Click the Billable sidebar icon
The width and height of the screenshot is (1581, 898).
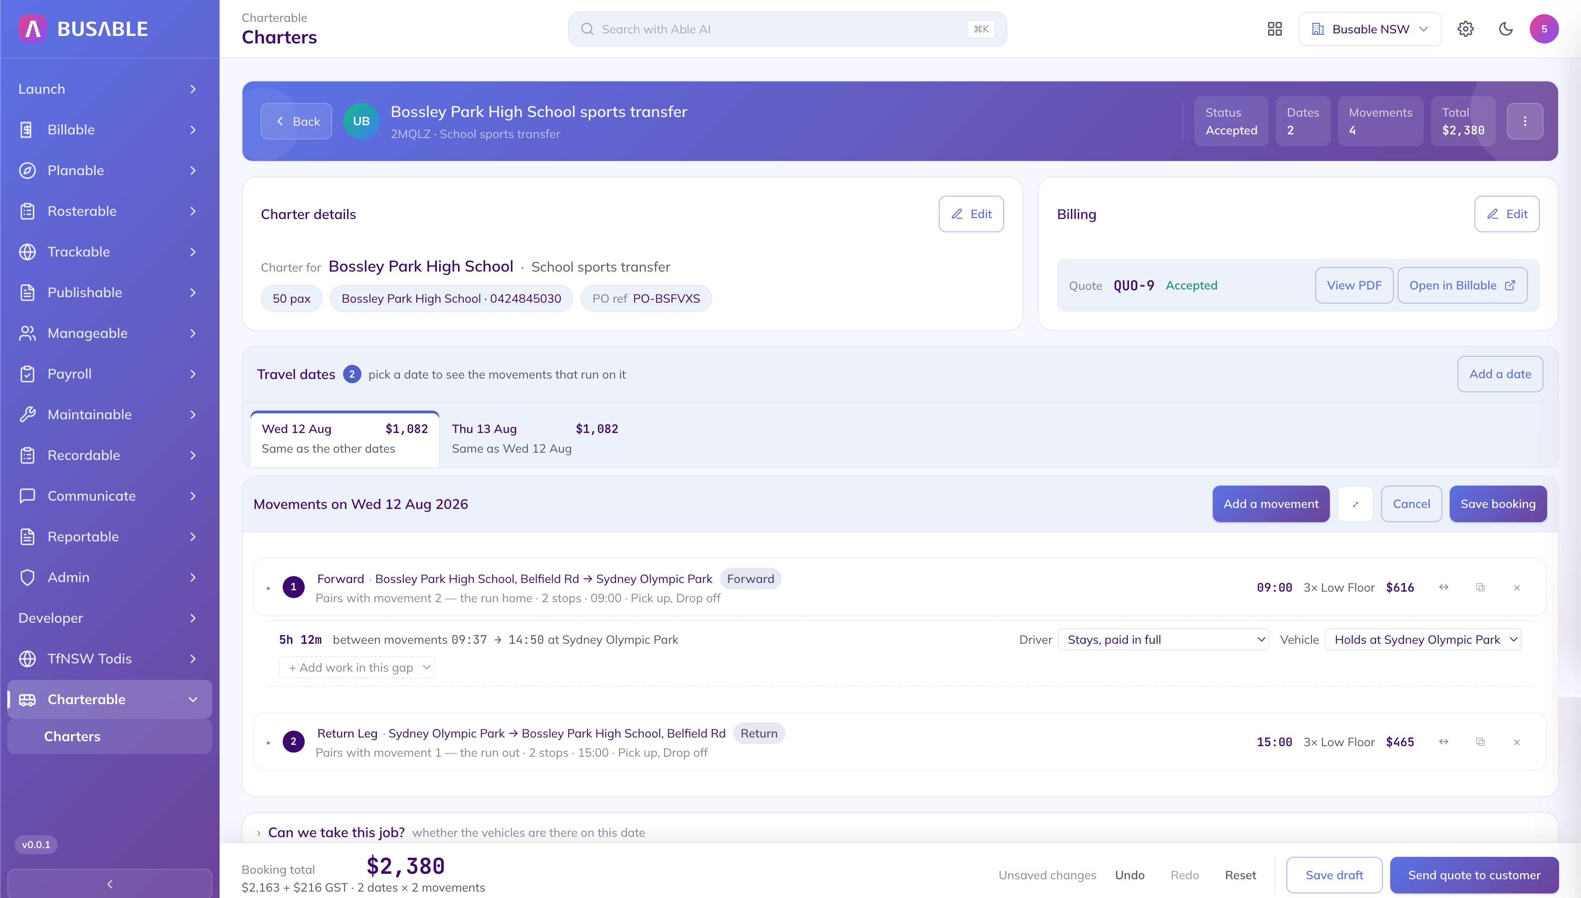(27, 129)
